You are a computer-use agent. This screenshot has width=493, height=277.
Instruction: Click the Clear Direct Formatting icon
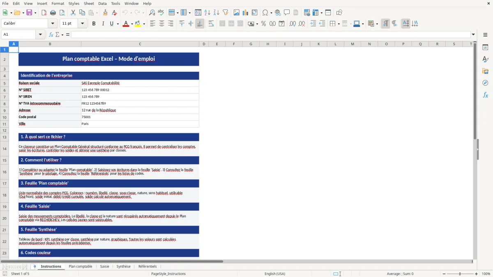[x=115, y=13]
